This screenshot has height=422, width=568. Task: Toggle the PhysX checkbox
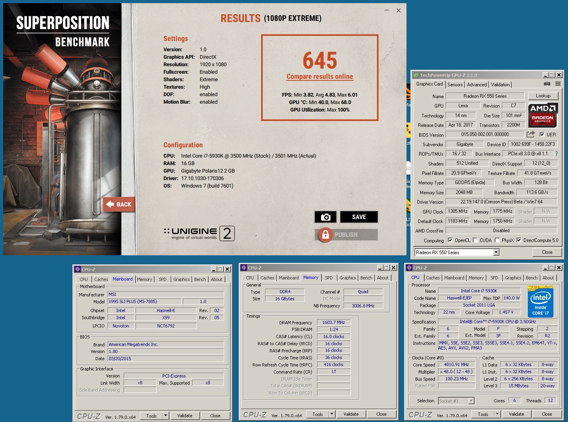pyautogui.click(x=497, y=240)
